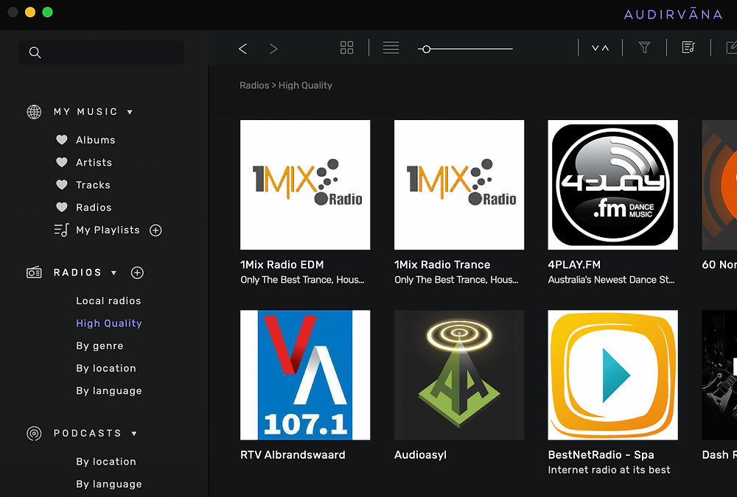
Task: Open favorite Albums
Action: tap(95, 140)
